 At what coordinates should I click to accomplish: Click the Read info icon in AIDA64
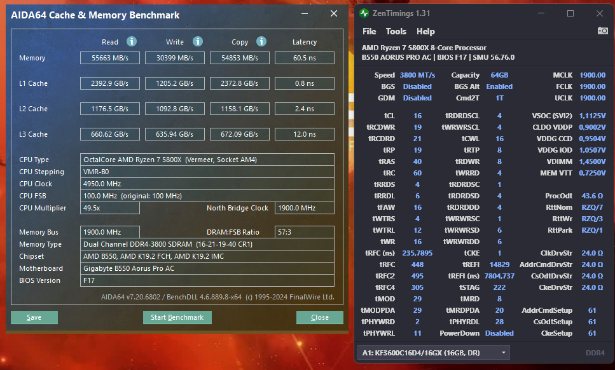132,41
